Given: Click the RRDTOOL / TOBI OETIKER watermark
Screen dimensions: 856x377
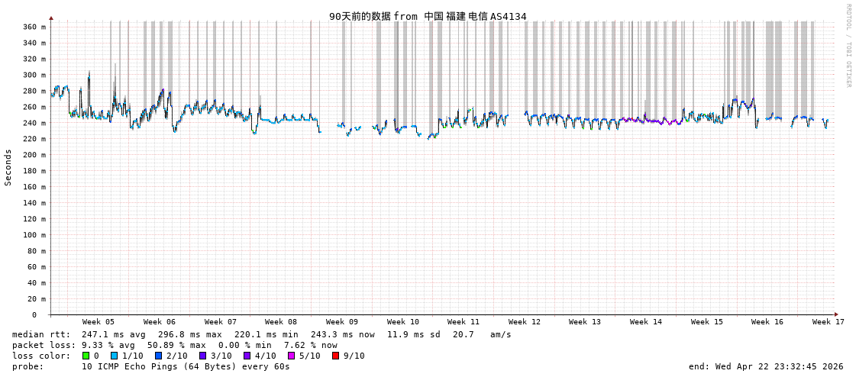Looking at the screenshot, I should pos(848,46).
